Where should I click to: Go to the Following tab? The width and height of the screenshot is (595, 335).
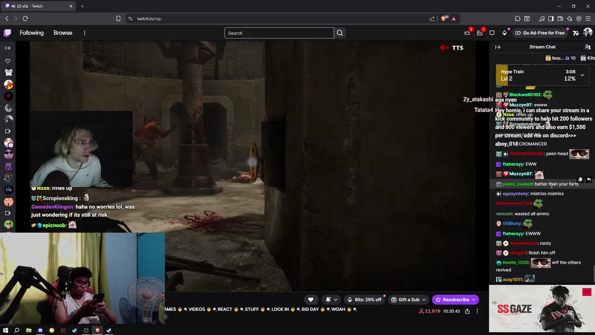[32, 33]
